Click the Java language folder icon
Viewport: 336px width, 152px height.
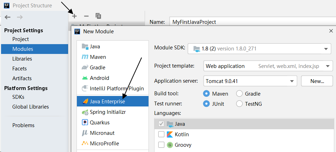(170, 124)
